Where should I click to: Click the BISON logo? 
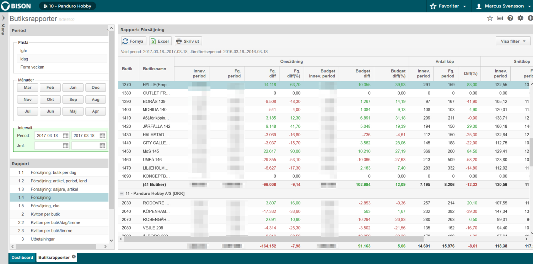tap(16, 6)
